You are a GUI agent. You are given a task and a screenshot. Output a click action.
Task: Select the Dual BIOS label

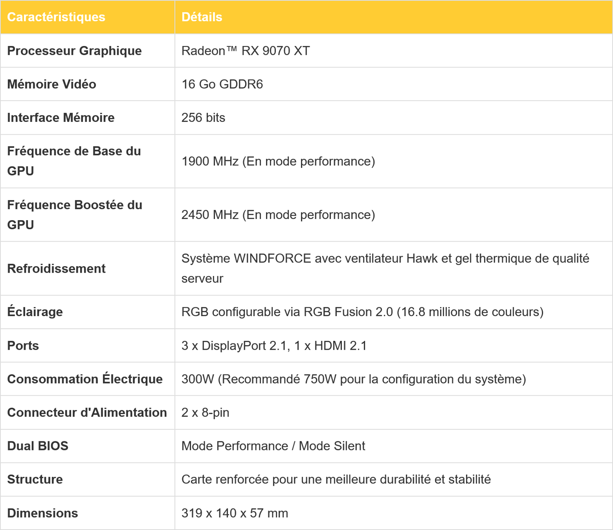coord(38,446)
